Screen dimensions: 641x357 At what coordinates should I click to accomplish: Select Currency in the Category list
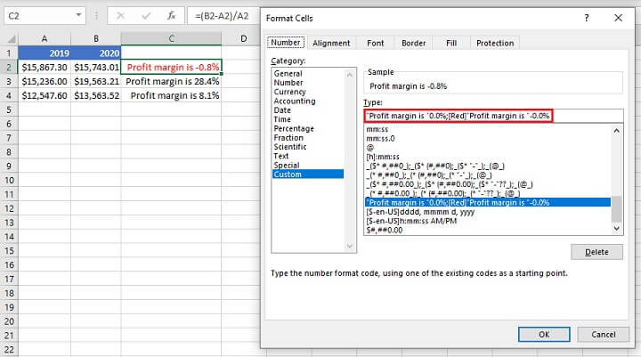point(290,92)
